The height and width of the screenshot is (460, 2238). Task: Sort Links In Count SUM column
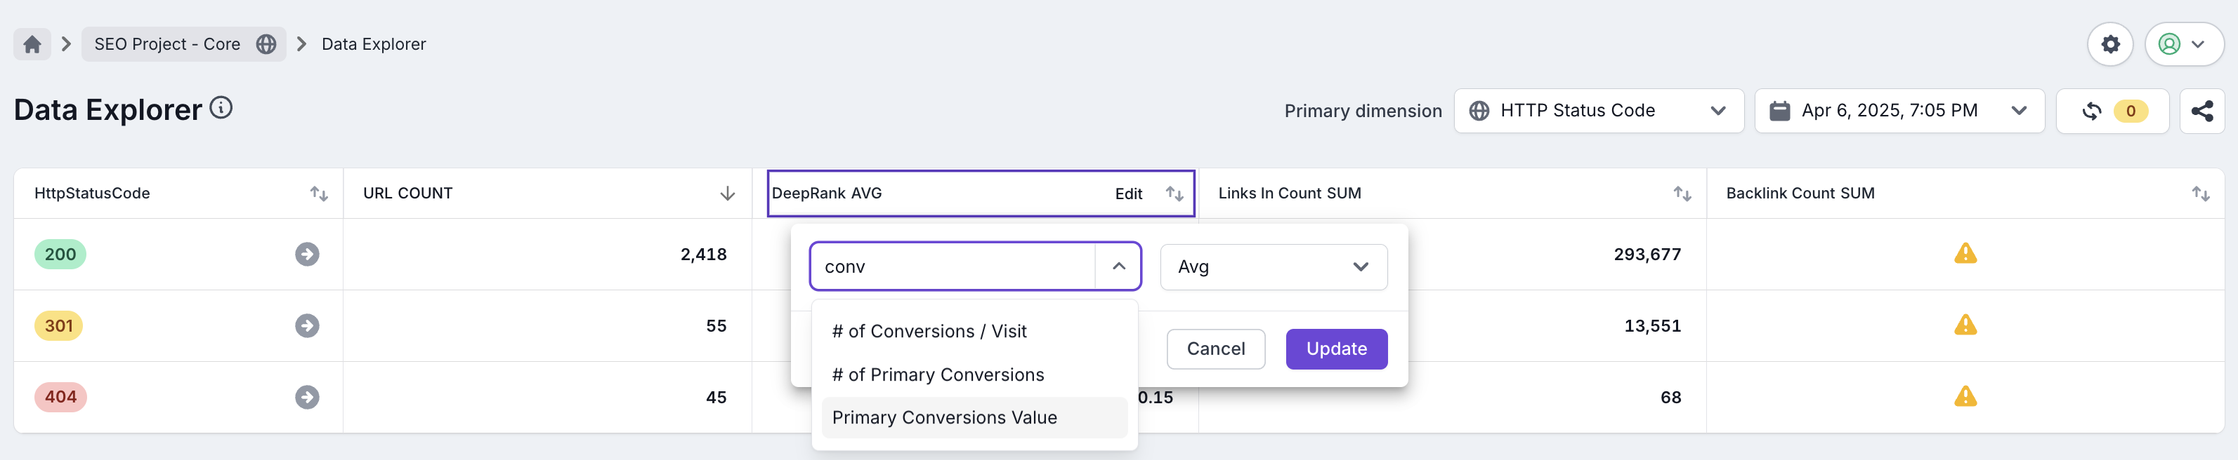(1682, 194)
